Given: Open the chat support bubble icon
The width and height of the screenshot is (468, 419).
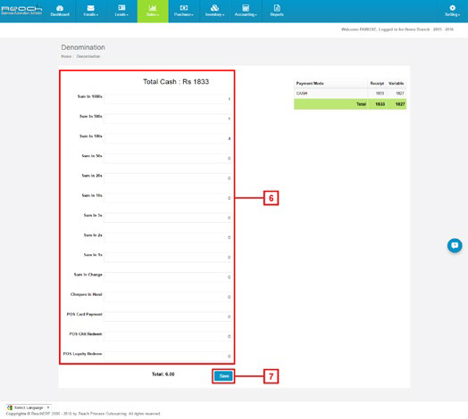Looking at the screenshot, I should coord(455,245).
